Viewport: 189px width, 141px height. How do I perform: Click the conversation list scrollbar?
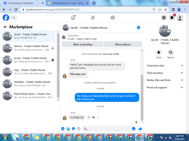pyautogui.click(x=58, y=65)
